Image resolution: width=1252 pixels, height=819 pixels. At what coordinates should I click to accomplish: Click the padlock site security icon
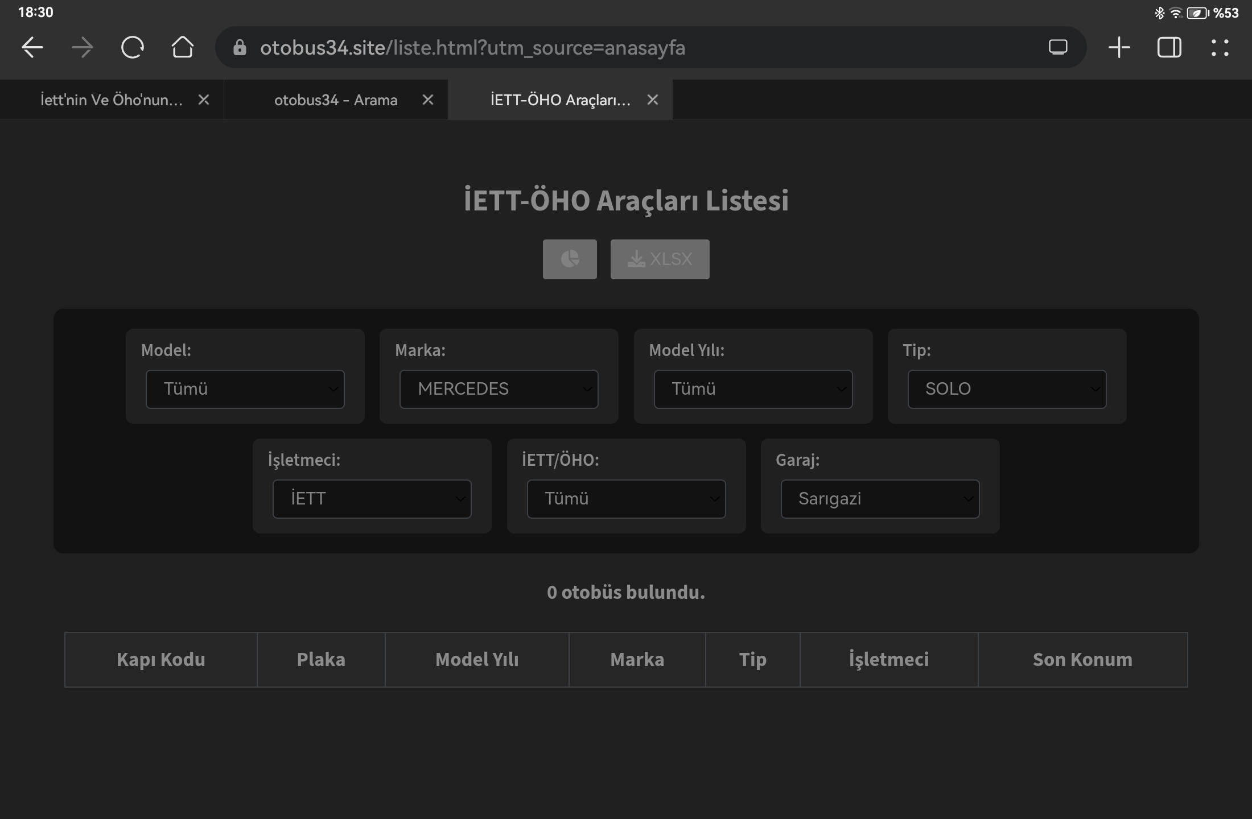coord(240,48)
